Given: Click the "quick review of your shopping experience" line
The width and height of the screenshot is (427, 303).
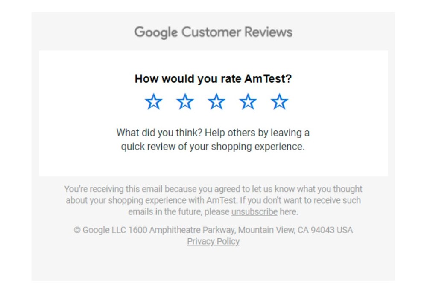Looking at the screenshot, I should click(213, 147).
